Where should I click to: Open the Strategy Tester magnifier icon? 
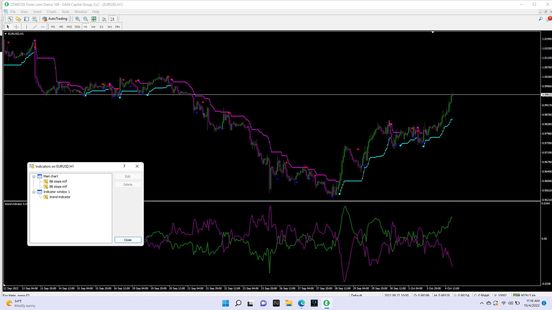pos(34,19)
